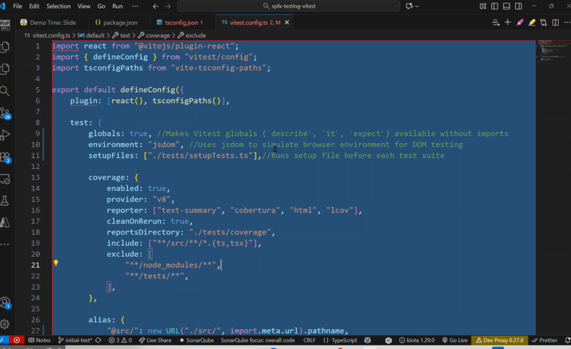The width and height of the screenshot is (571, 349).
Task: Click the lightbulb code action icon
Action: 56,263
